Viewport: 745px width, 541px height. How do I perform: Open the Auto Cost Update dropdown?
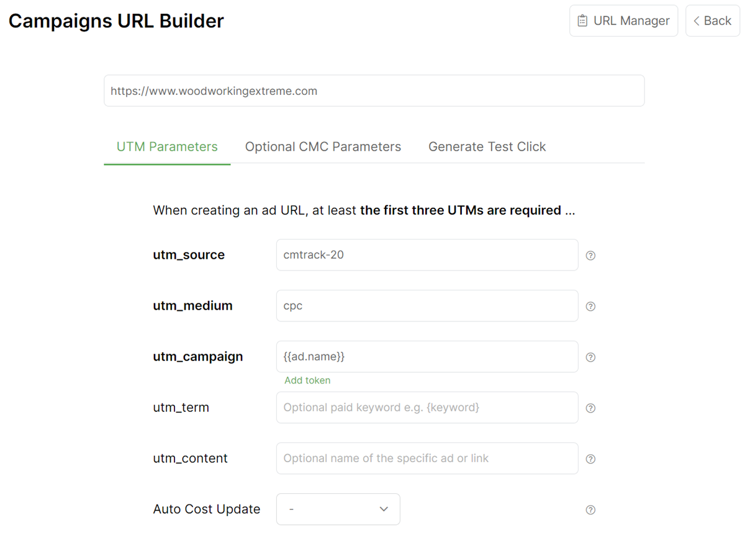click(x=338, y=509)
